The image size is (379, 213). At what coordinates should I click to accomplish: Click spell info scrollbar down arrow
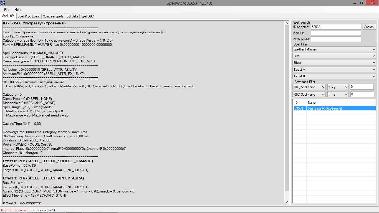(287, 202)
